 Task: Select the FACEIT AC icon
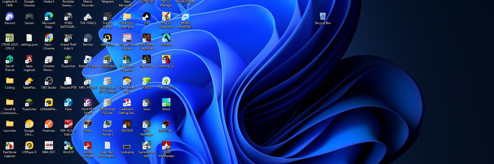coord(166,124)
